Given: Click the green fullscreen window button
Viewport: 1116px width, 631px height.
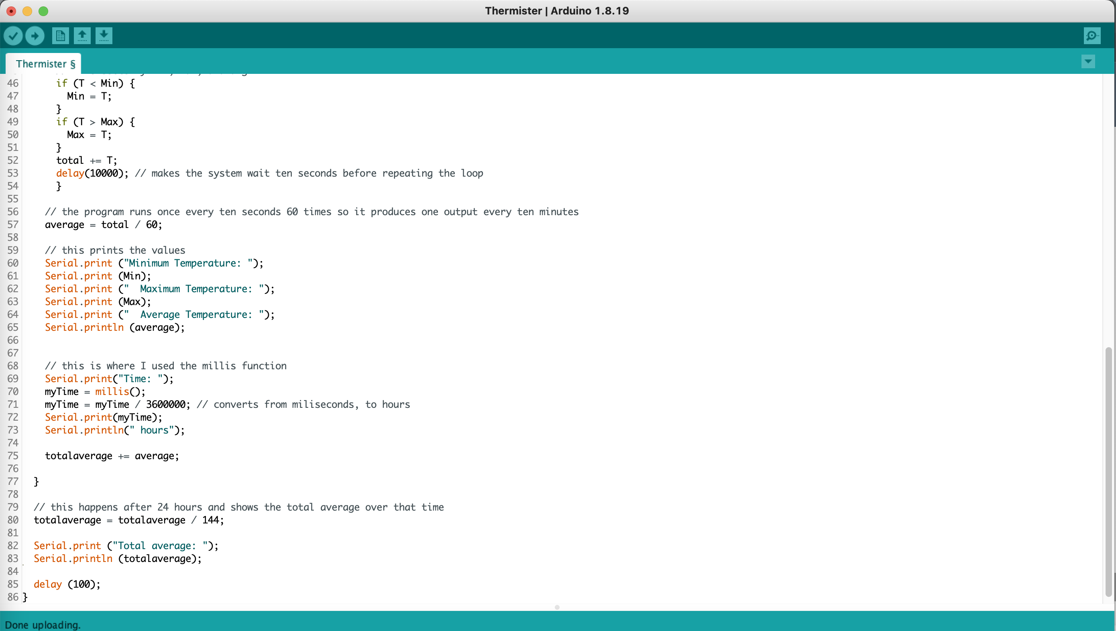Looking at the screenshot, I should [43, 11].
